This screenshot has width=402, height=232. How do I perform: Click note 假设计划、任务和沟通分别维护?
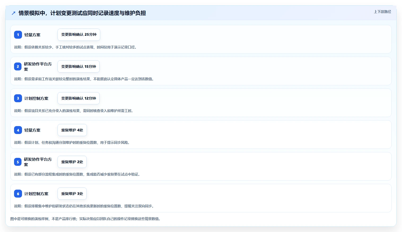pyautogui.click(x=72, y=142)
